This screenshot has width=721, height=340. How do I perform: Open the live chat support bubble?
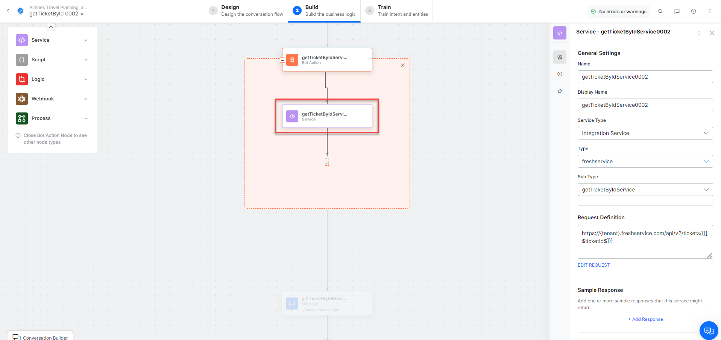[x=709, y=331]
